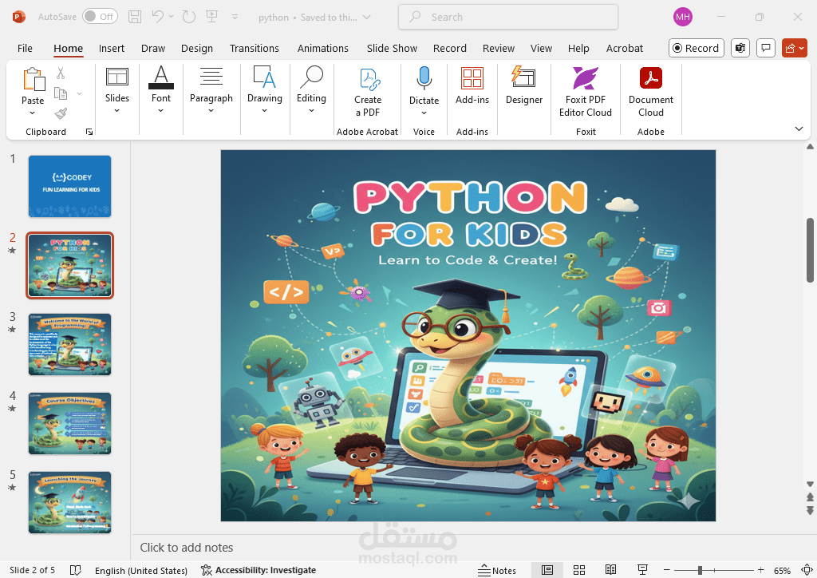This screenshot has height=578, width=817.
Task: Switch to the Slide Show tab
Action: (x=392, y=48)
